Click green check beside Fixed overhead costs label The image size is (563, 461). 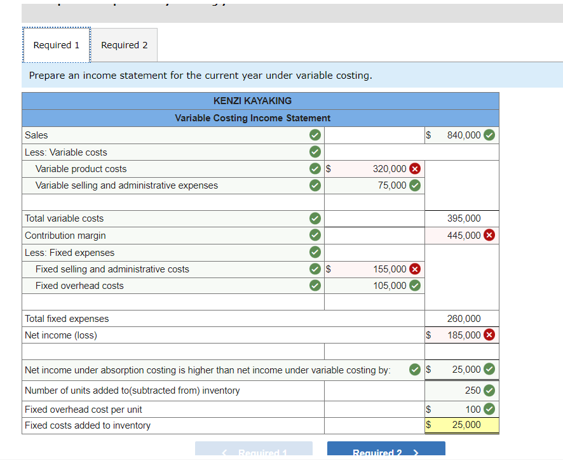coord(315,286)
